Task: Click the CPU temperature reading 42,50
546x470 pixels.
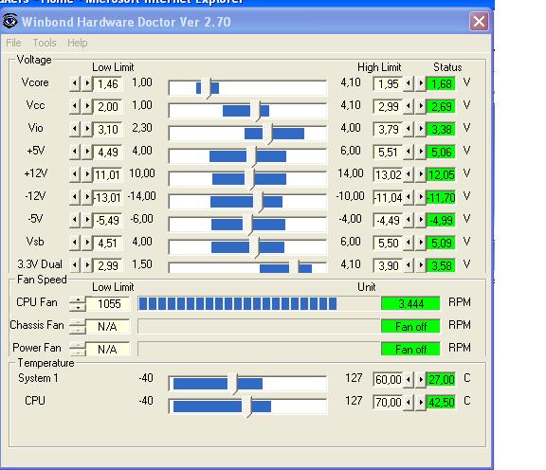Action: [441, 402]
